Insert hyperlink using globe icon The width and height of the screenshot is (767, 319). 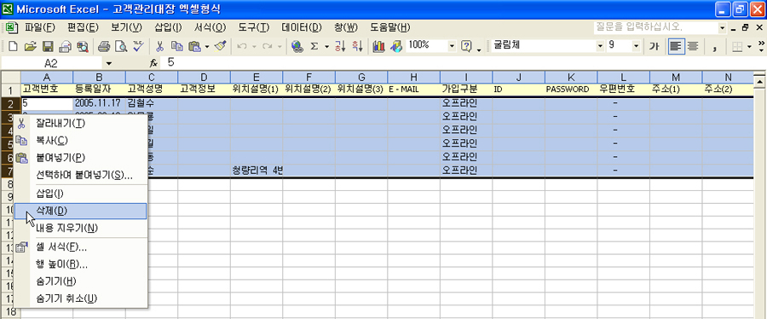click(x=297, y=46)
